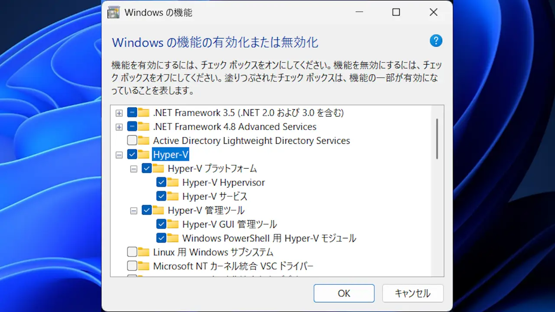Click the キャンセル button

tap(413, 293)
